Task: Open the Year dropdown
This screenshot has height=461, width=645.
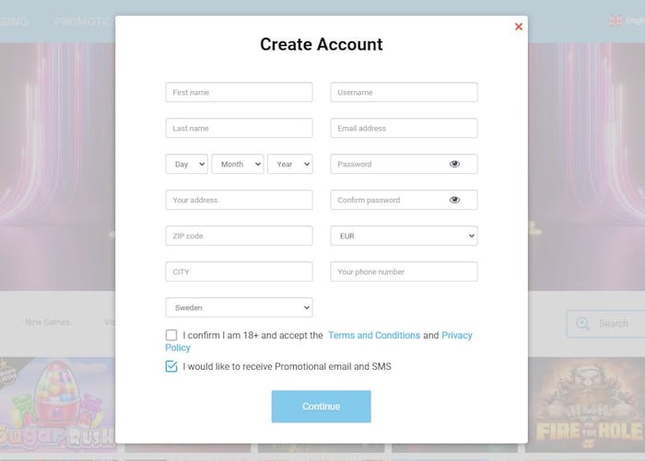Action: pos(289,164)
